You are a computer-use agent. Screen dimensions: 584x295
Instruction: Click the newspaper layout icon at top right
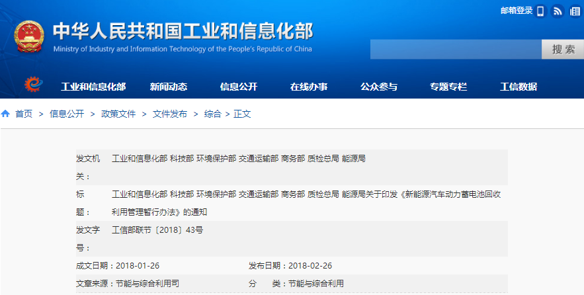click(575, 11)
